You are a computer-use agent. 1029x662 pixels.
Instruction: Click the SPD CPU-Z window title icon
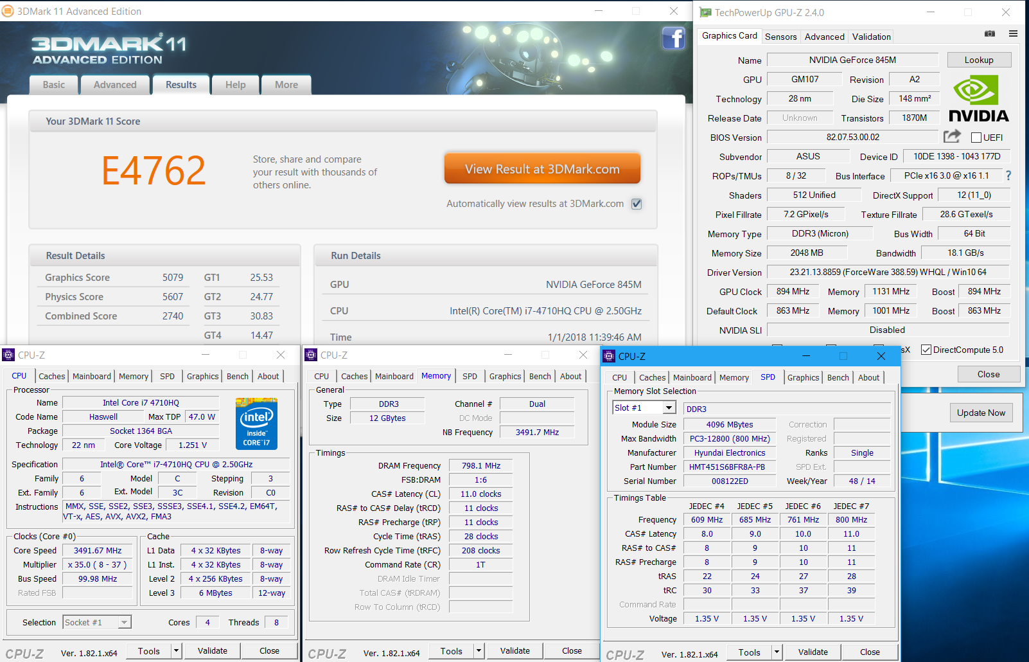(609, 356)
